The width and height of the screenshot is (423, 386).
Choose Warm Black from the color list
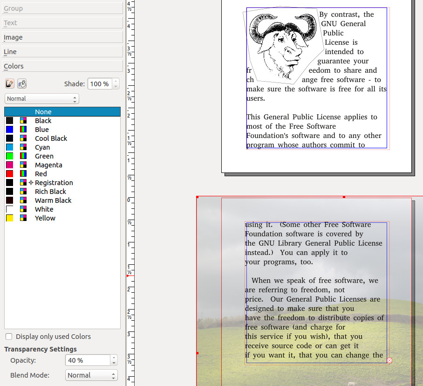tap(53, 200)
